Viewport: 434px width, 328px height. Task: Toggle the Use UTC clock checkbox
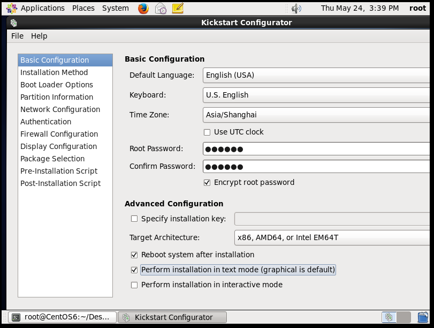(x=207, y=132)
